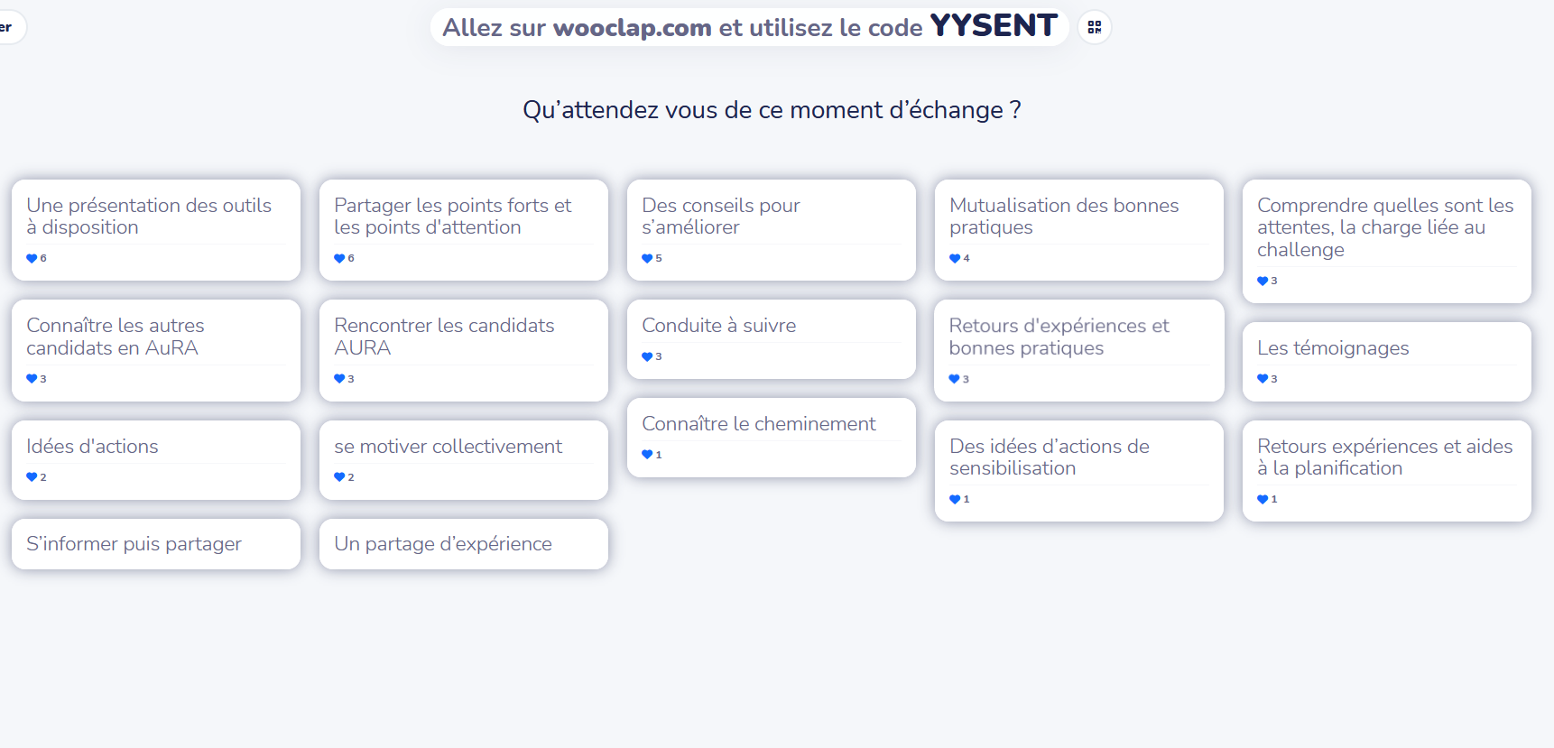Like "se motiver collectivement" heart icon
1554x748 pixels.
(339, 477)
